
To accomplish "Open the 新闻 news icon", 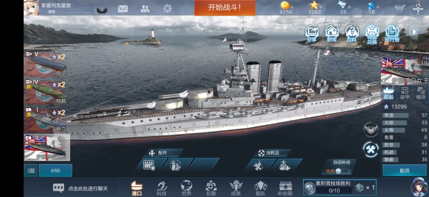I will 332,34.
